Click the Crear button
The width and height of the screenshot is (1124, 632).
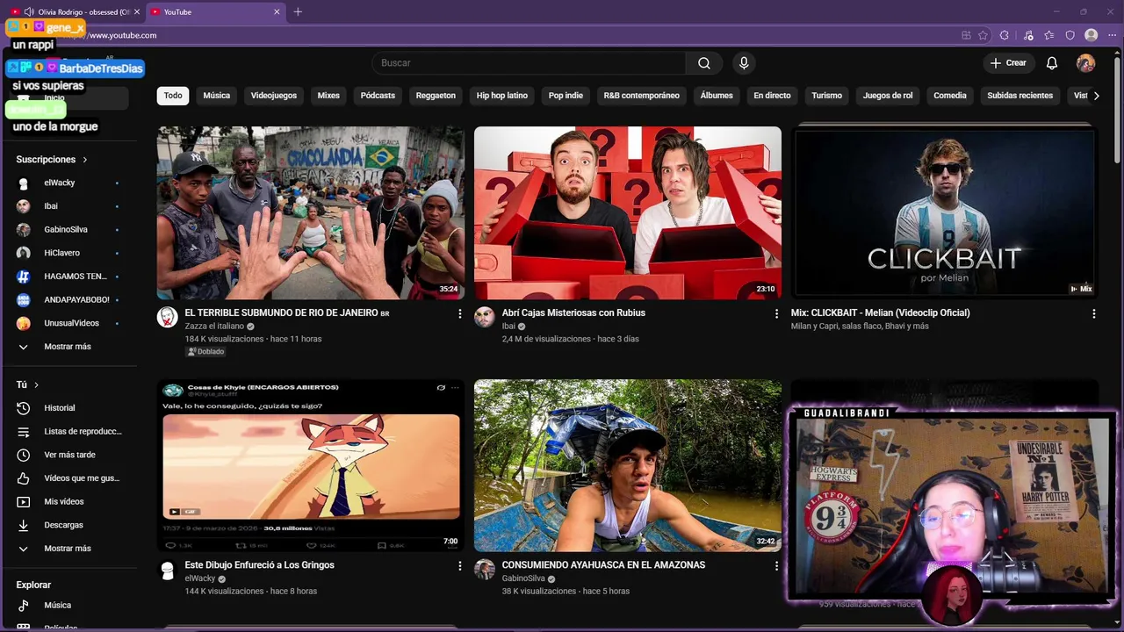coord(1008,63)
